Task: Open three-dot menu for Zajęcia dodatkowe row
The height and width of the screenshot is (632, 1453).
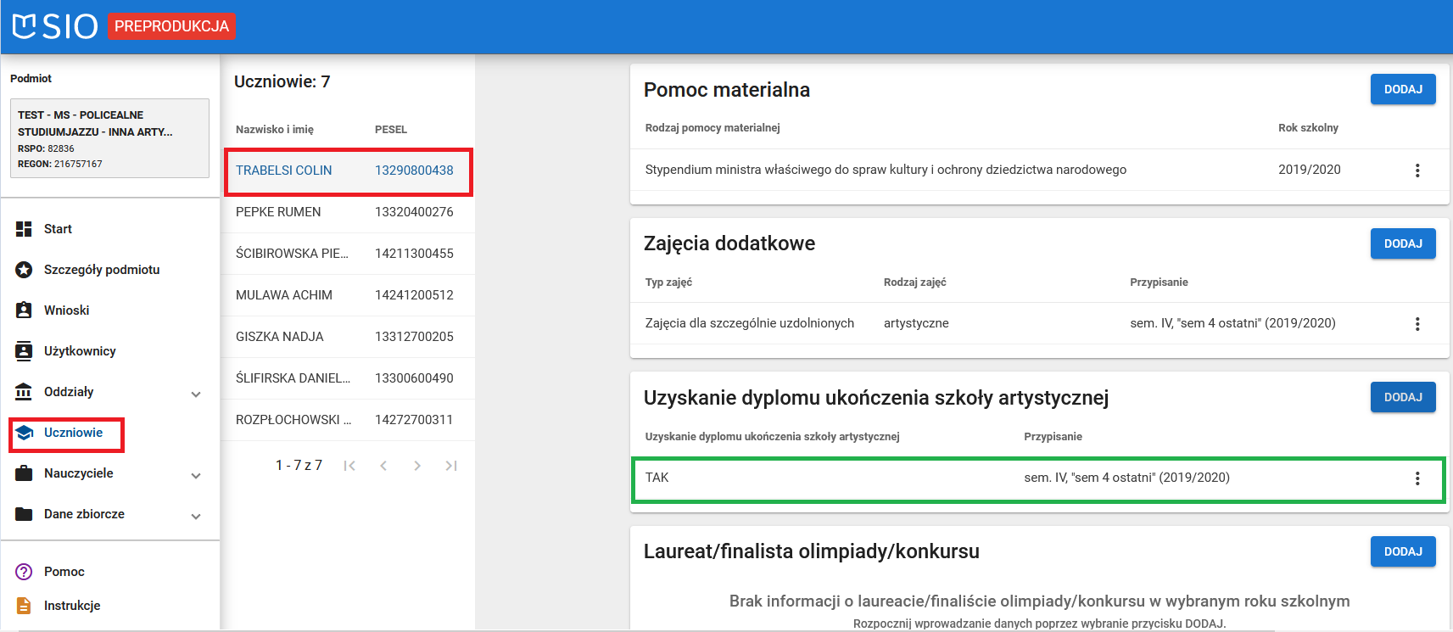Action: pyautogui.click(x=1417, y=324)
